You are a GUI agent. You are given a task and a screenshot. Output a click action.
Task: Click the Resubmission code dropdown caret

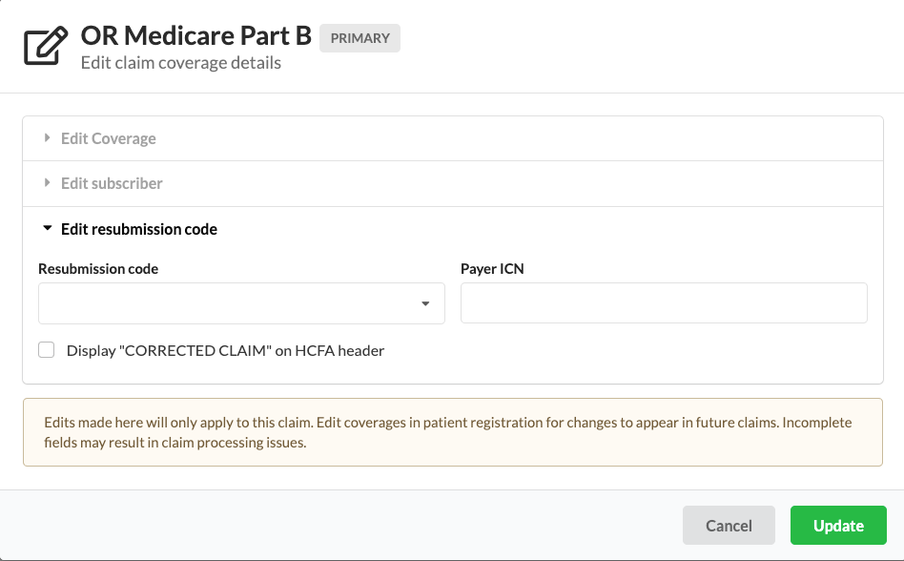[x=425, y=303]
